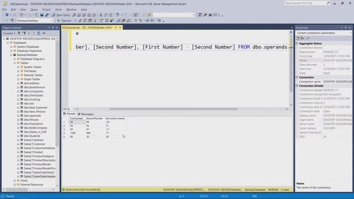This screenshot has width=354, height=199.
Task: Click the Window menu
Action: [x=71, y=9]
